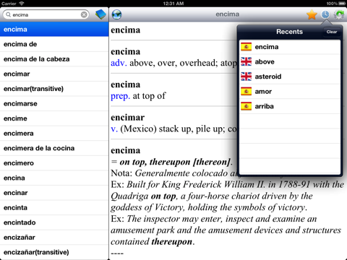Open the gear settings icon
347x260 pixels.
pos(339,14)
